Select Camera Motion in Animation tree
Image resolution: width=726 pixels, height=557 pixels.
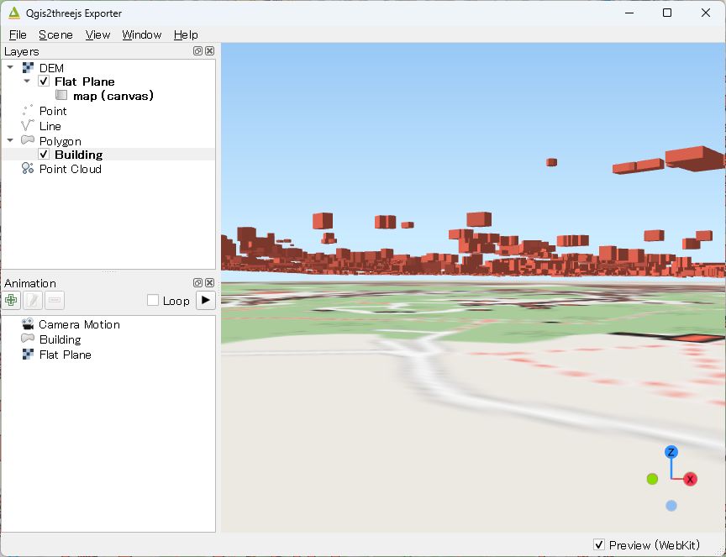(x=79, y=324)
